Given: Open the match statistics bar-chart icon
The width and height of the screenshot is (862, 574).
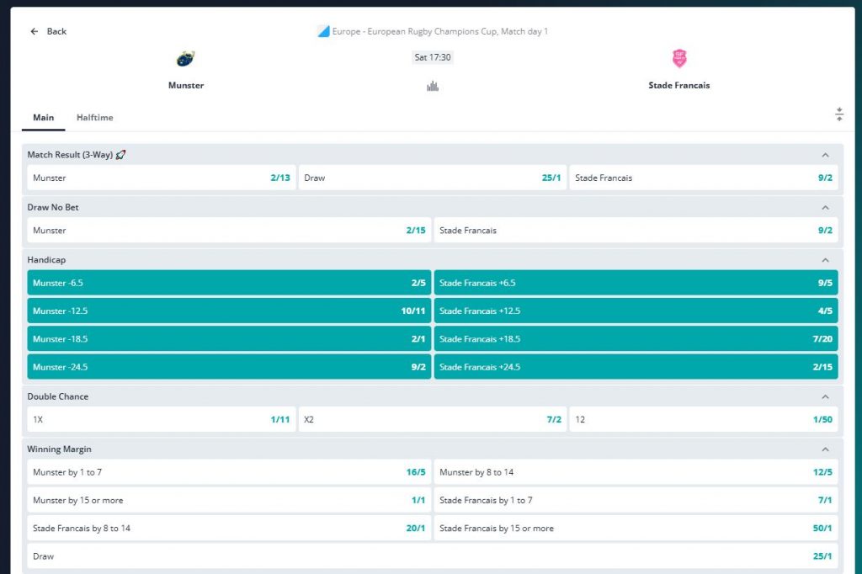Looking at the screenshot, I should pyautogui.click(x=433, y=86).
